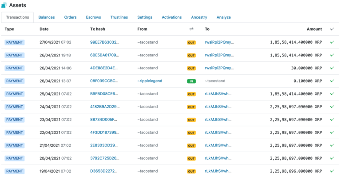The image size is (341, 177).
Task: Open rLkMJhSVwh... address on 24/04/2021 row
Action: 218,107
